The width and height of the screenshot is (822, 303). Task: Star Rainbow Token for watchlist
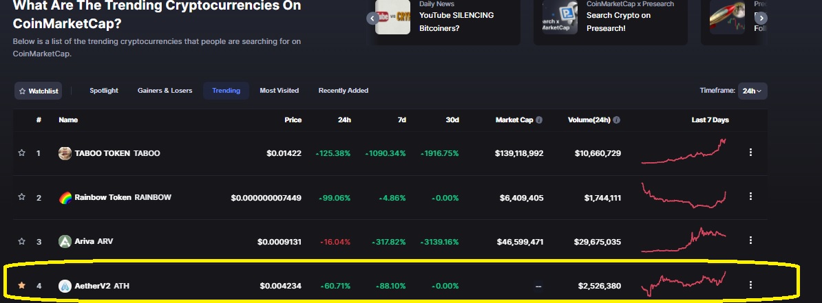point(21,197)
